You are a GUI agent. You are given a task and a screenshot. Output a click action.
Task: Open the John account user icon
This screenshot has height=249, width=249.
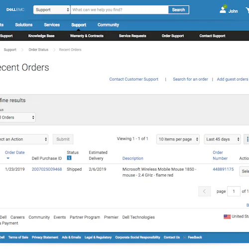[x=223, y=9]
